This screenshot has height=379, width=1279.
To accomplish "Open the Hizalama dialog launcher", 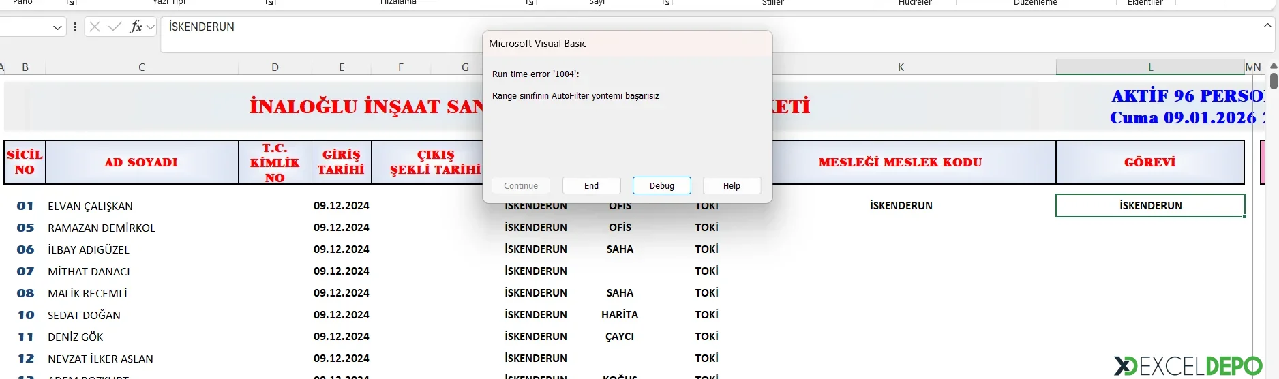I will pos(529,3).
